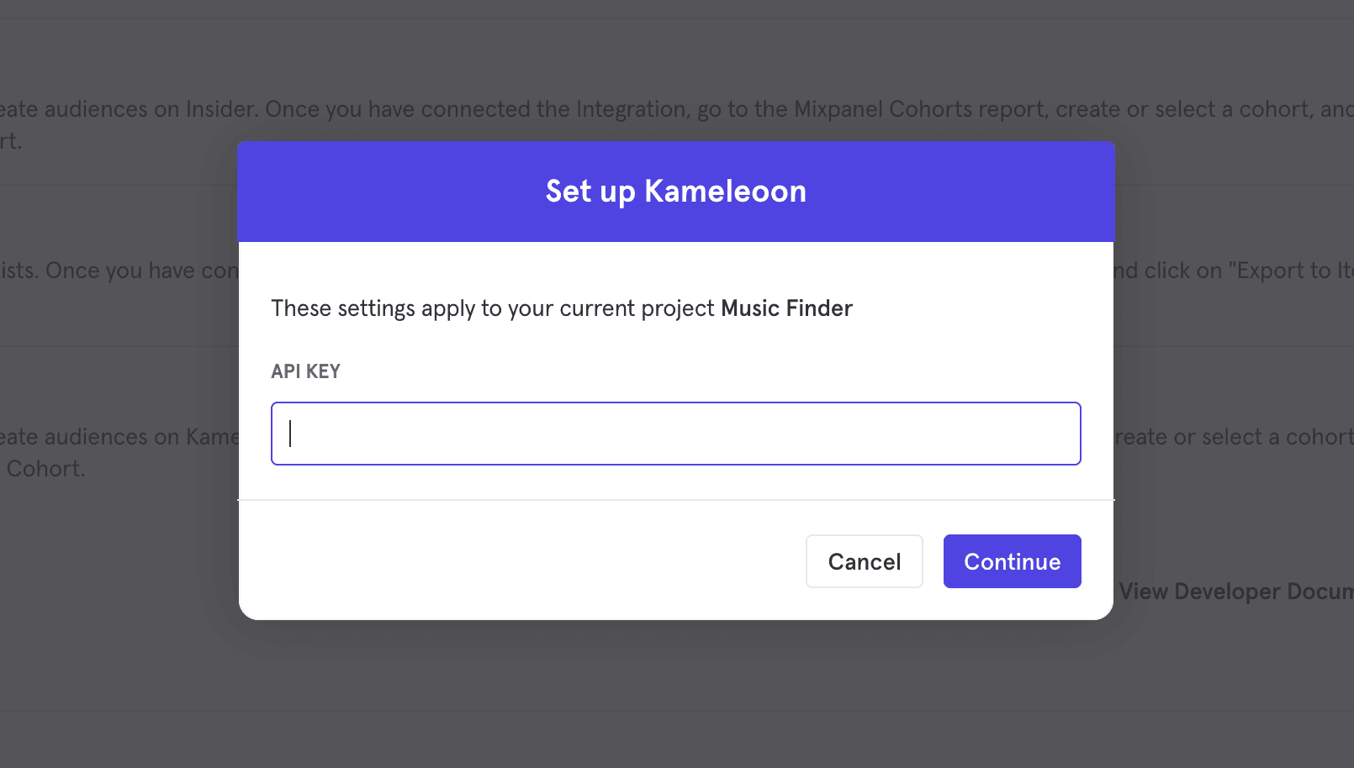Select the API key input border area

pyautogui.click(x=675, y=402)
